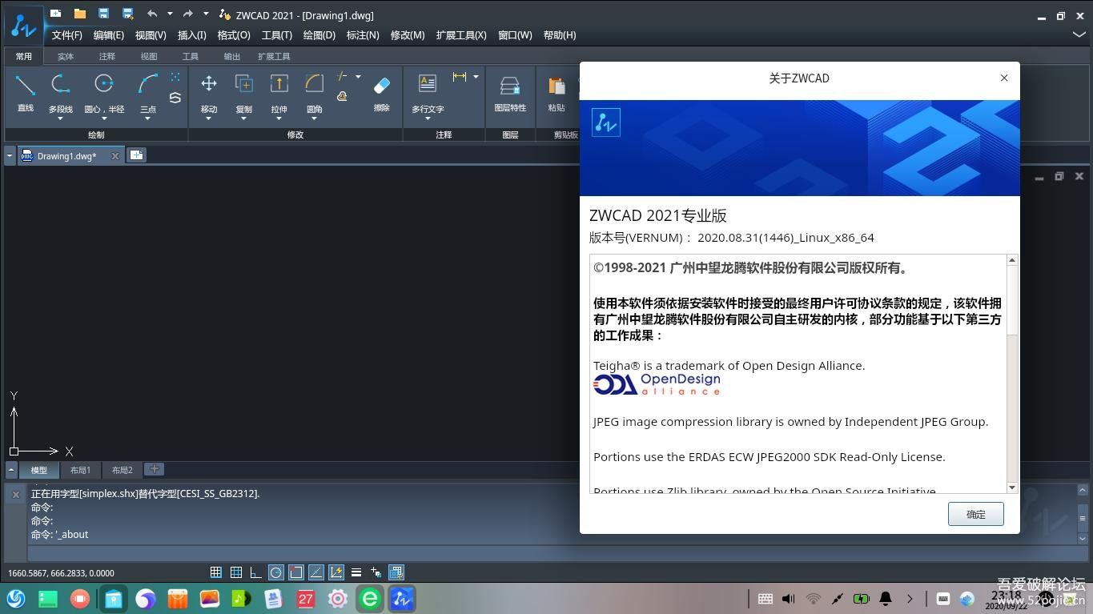Click 确定 in the About ZWCAD dialog
This screenshot has width=1093, height=614.
975,514
